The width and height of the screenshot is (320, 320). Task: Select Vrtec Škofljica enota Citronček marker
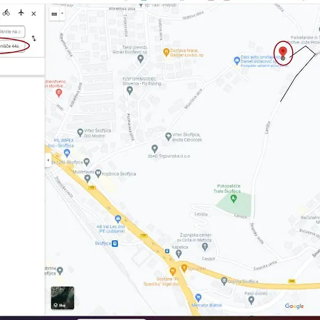pyautogui.click(x=169, y=137)
